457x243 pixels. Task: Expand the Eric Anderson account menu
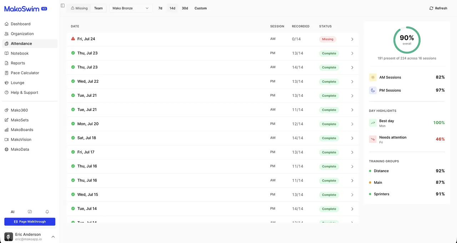tap(53, 237)
